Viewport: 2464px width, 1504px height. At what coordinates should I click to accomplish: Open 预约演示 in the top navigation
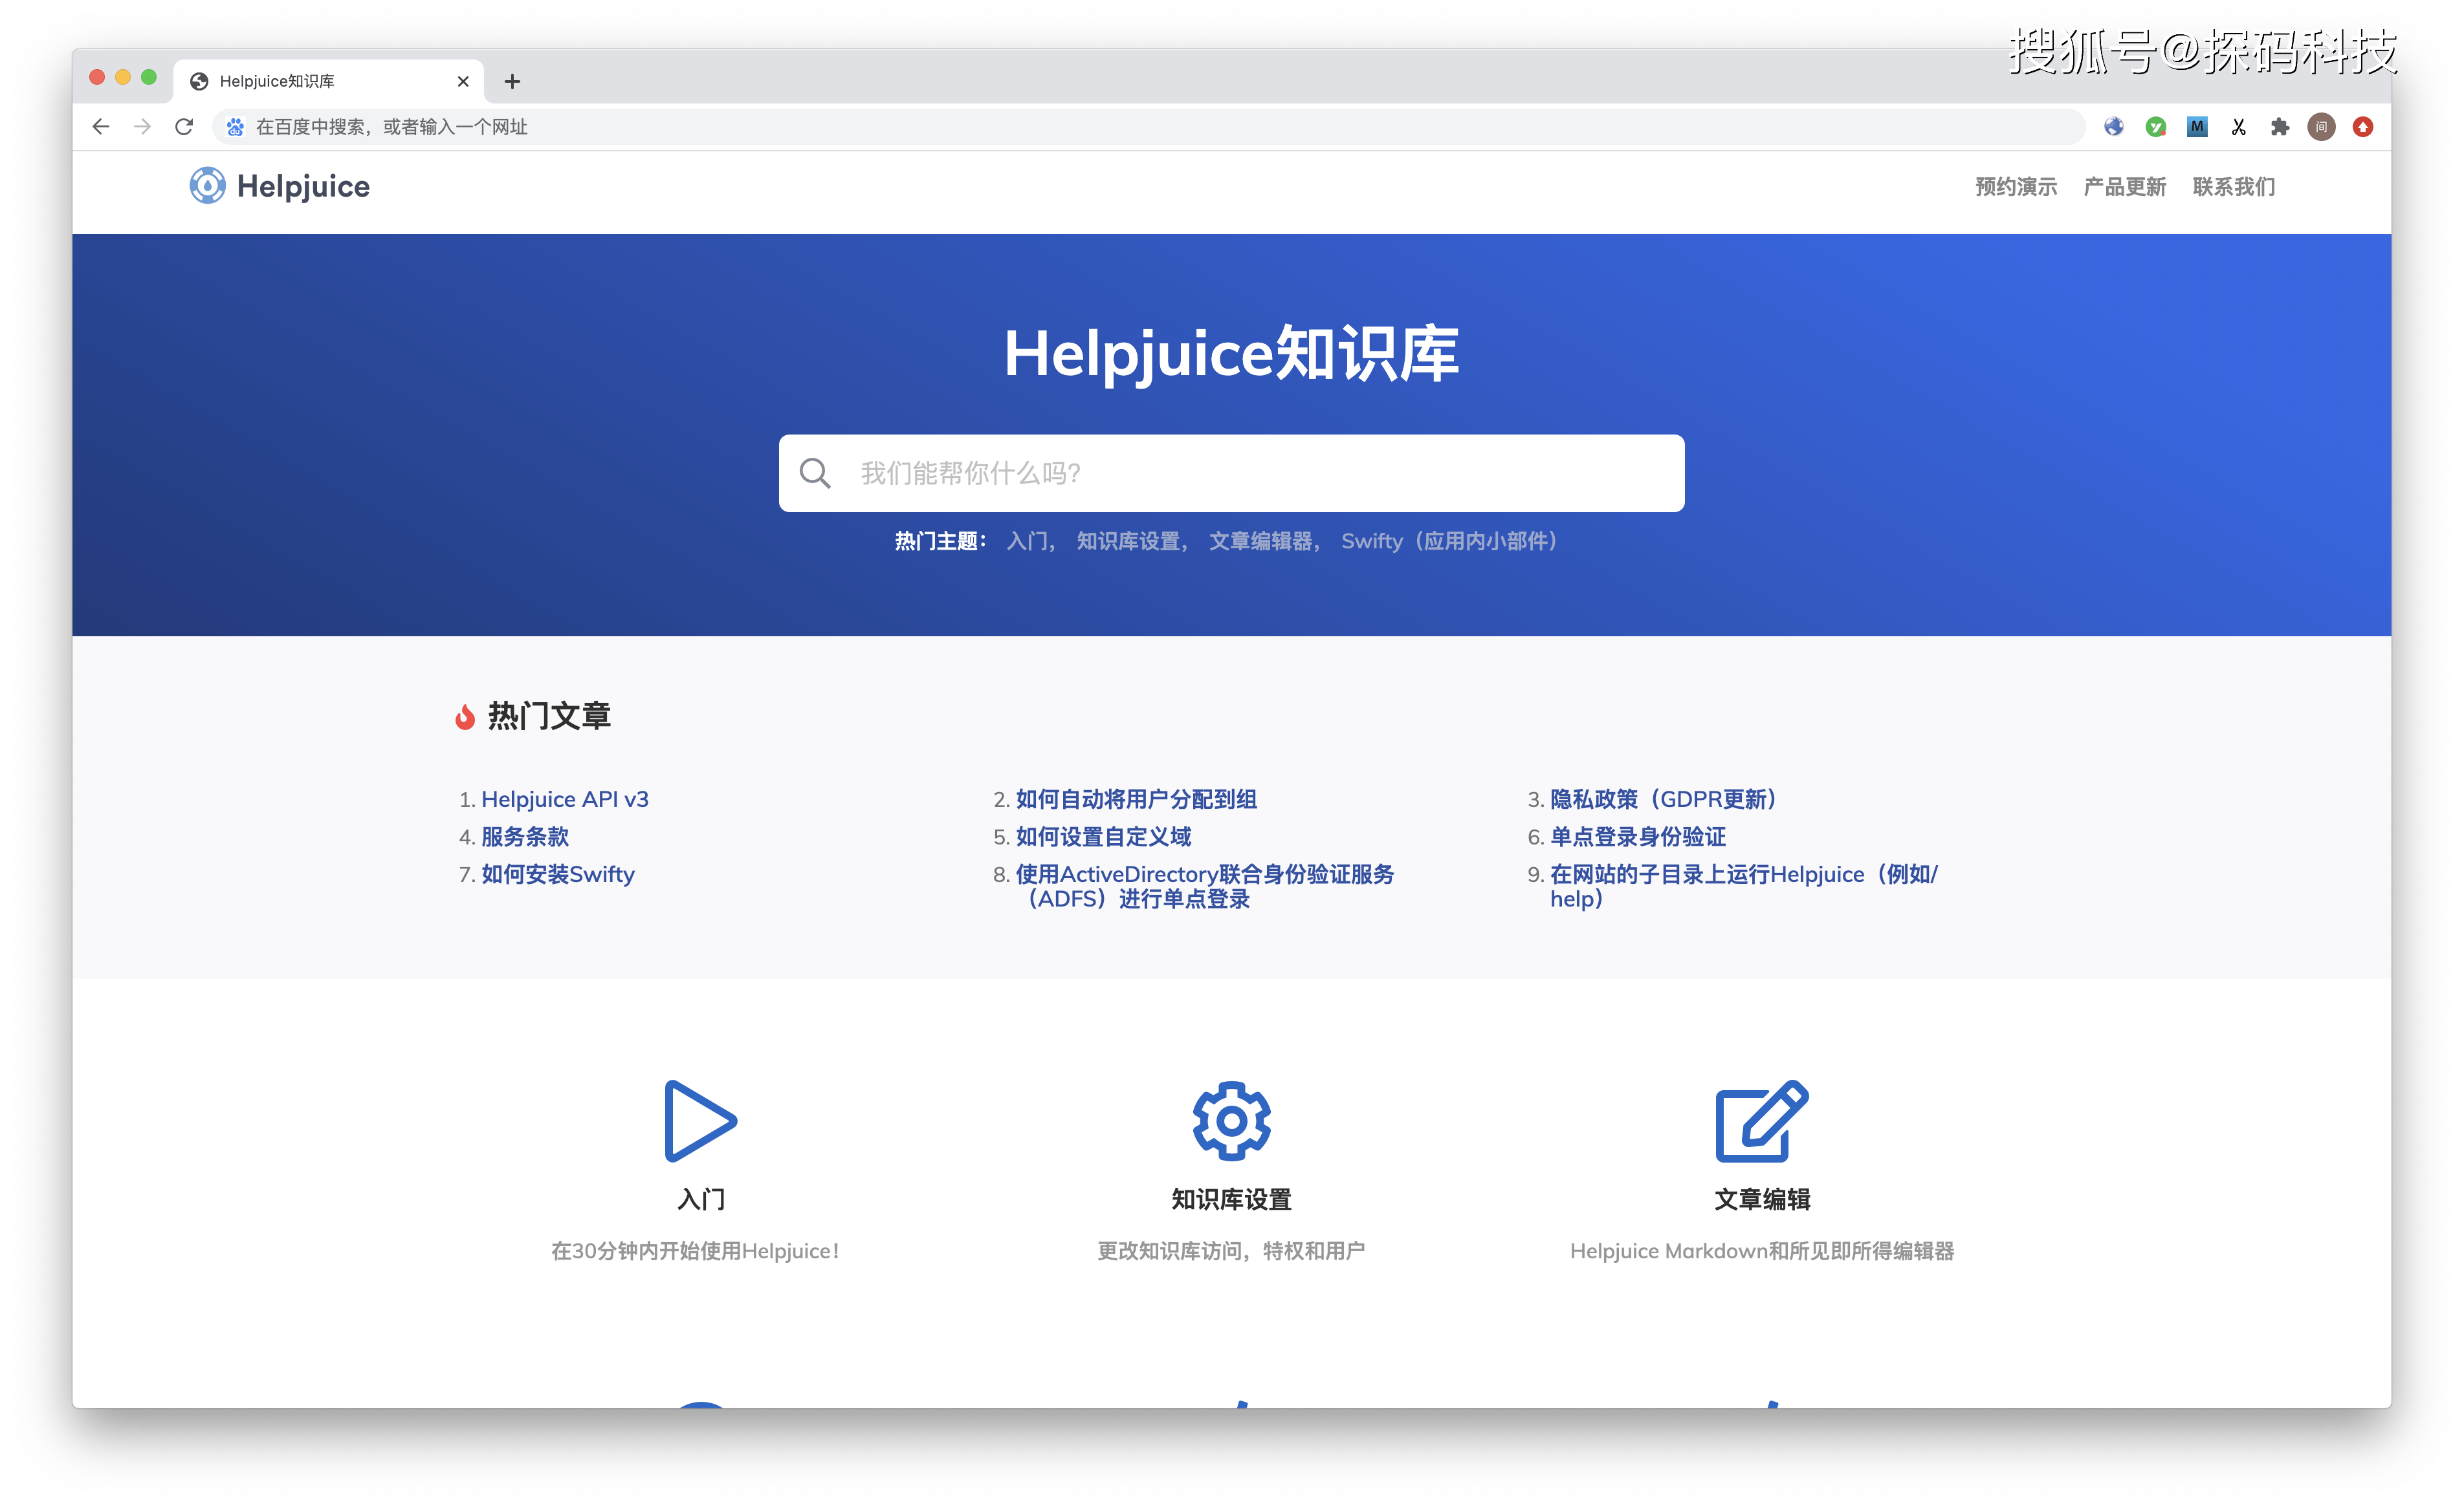click(x=2016, y=187)
